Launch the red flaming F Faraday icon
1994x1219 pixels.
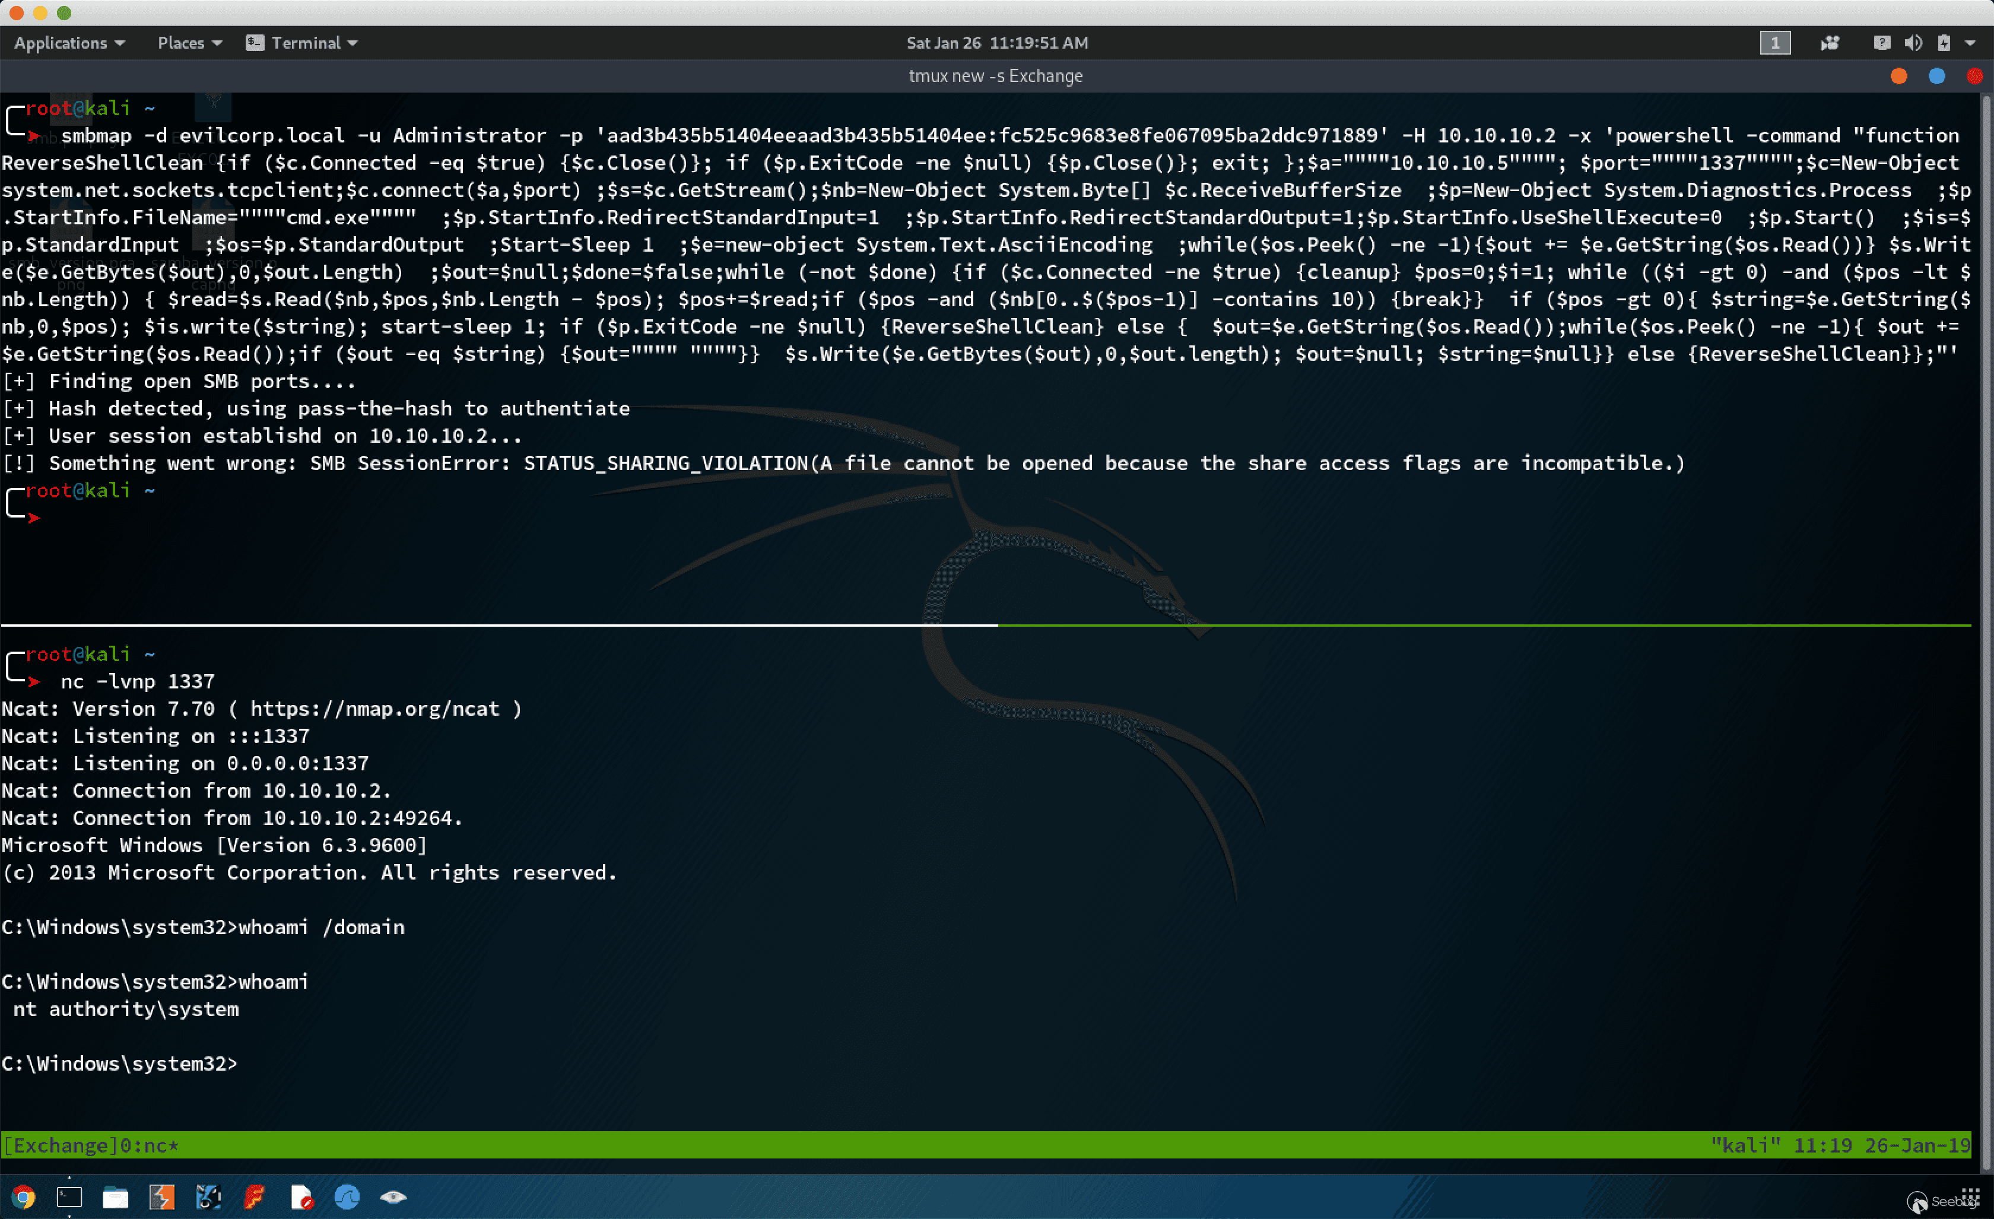pyautogui.click(x=255, y=1196)
